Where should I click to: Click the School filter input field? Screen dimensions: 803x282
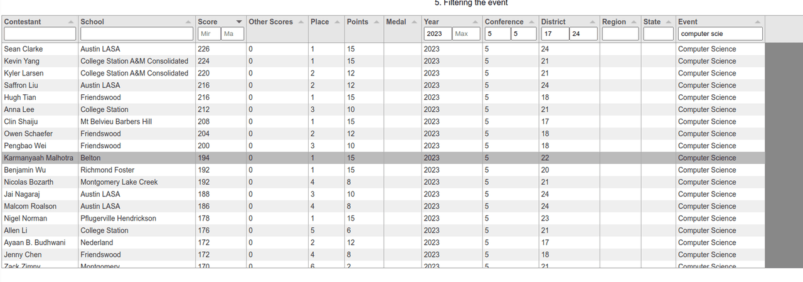pos(136,34)
